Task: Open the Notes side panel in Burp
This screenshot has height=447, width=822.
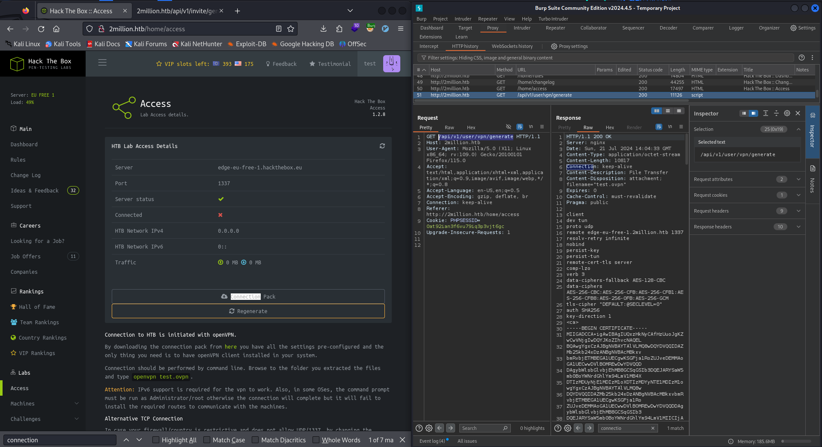Action: pos(812,180)
